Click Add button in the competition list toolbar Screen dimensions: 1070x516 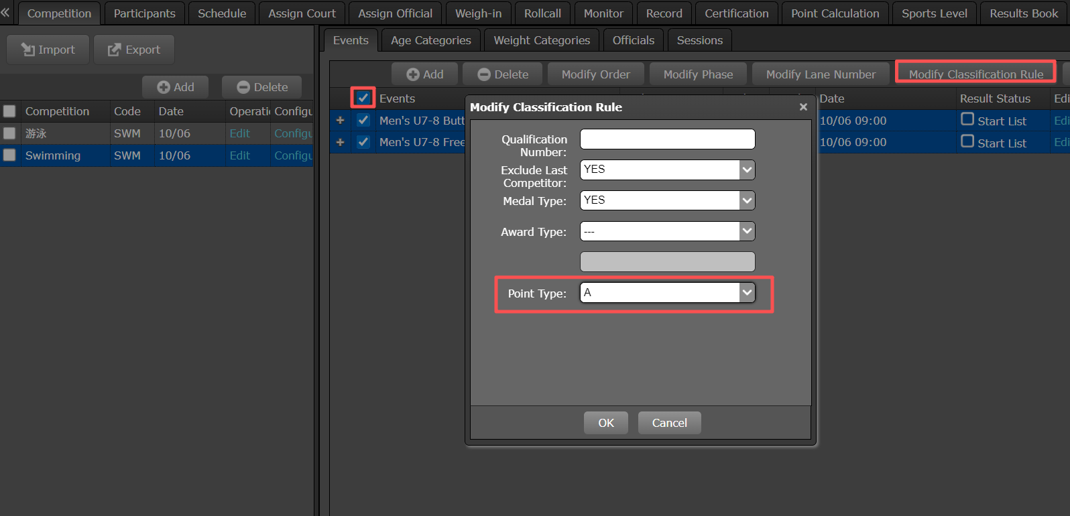[176, 87]
